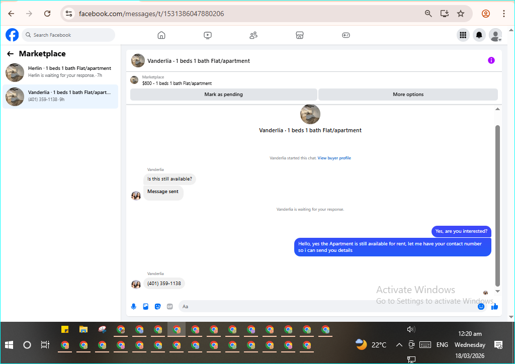Click the 'Is this still available?' message
The width and height of the screenshot is (515, 364).
(169, 179)
